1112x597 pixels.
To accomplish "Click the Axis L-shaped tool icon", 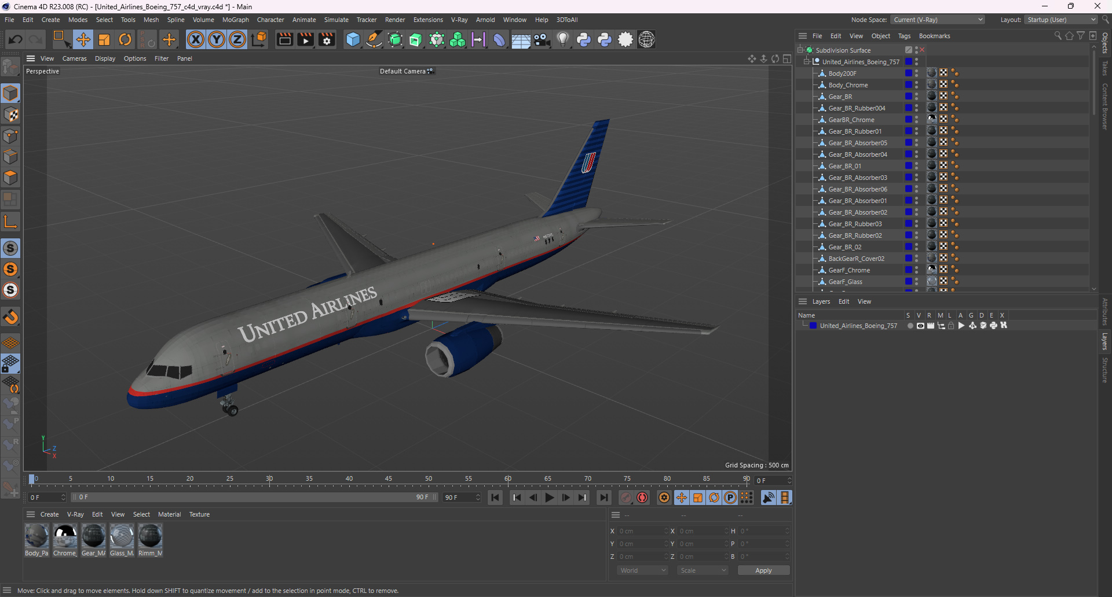I will (10, 222).
